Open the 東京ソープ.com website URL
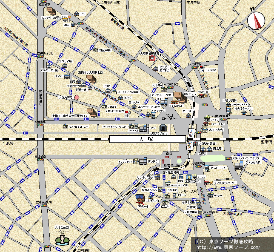 click(x=226, y=247)
